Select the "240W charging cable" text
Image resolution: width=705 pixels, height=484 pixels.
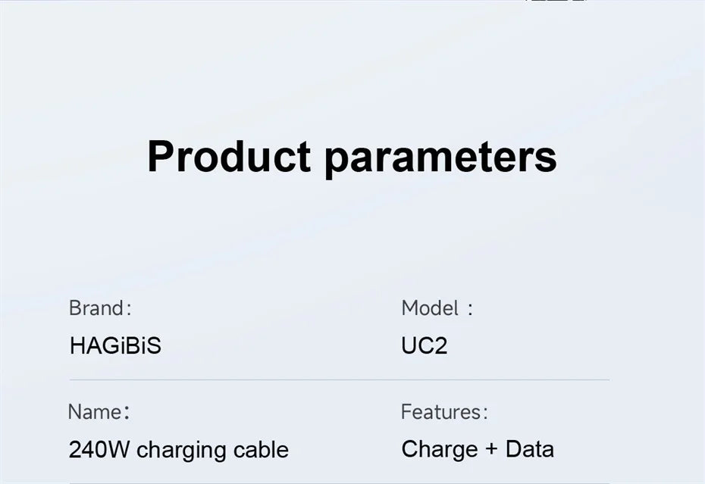pos(178,450)
